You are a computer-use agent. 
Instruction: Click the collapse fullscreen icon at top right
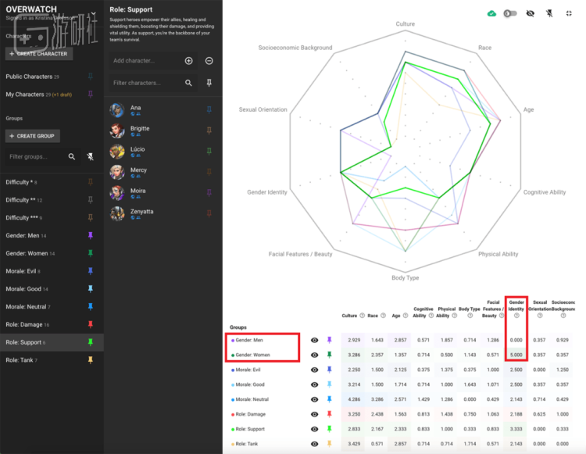coord(569,13)
